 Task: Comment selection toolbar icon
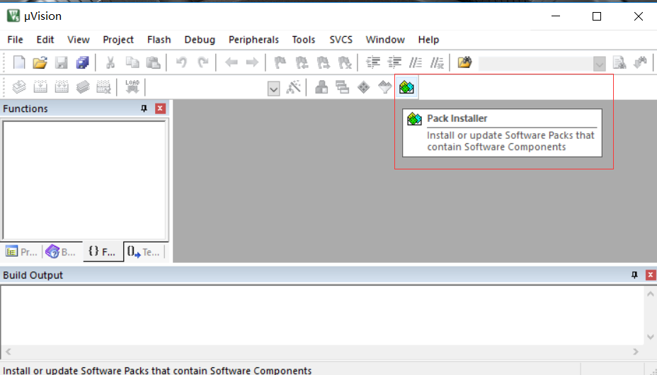point(416,63)
